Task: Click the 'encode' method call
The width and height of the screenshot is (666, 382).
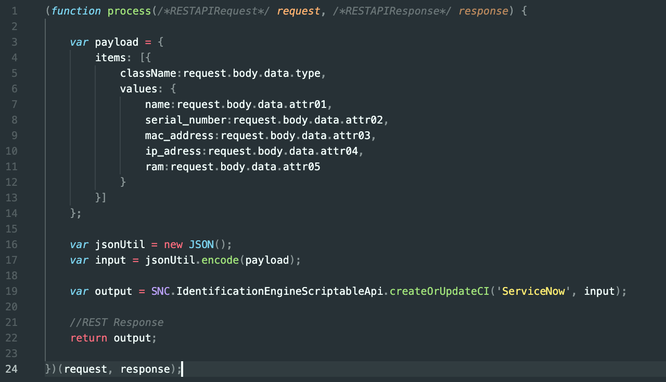Action: [220, 260]
